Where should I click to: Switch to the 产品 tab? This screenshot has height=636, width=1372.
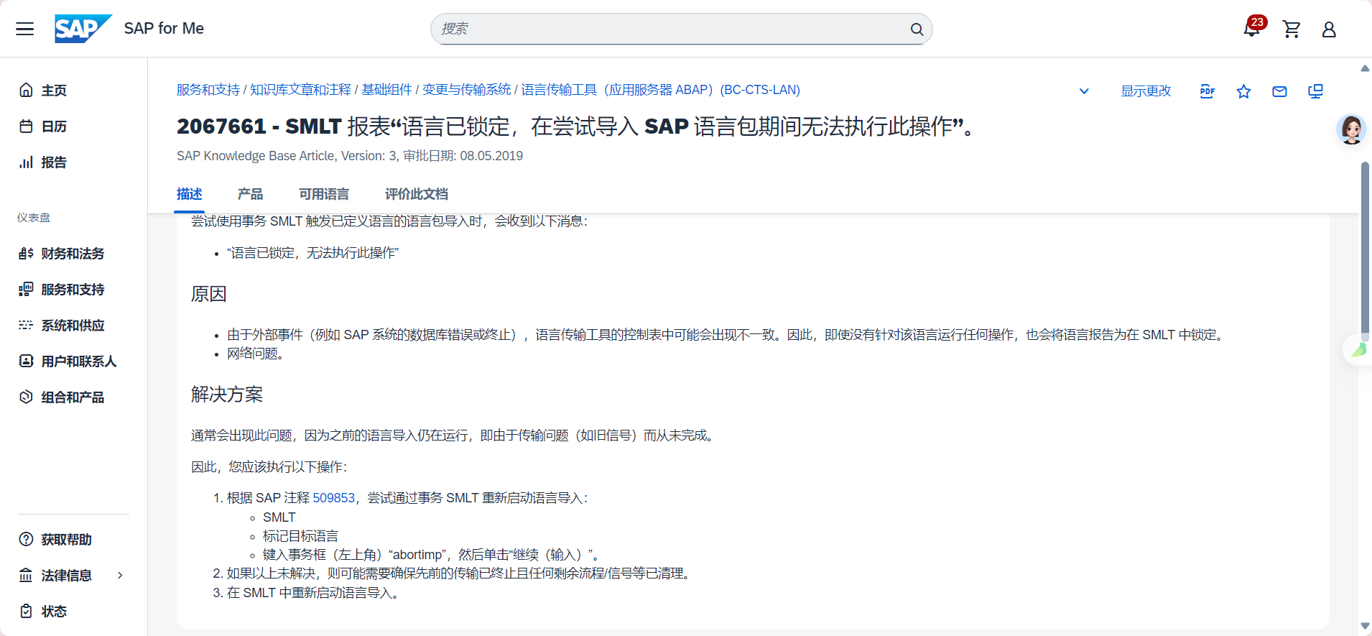tap(250, 194)
